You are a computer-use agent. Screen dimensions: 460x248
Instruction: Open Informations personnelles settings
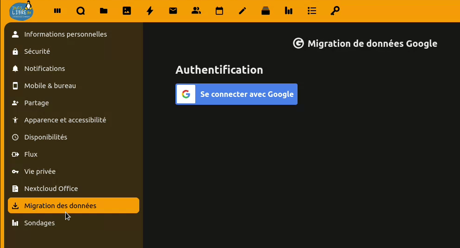coord(65,34)
